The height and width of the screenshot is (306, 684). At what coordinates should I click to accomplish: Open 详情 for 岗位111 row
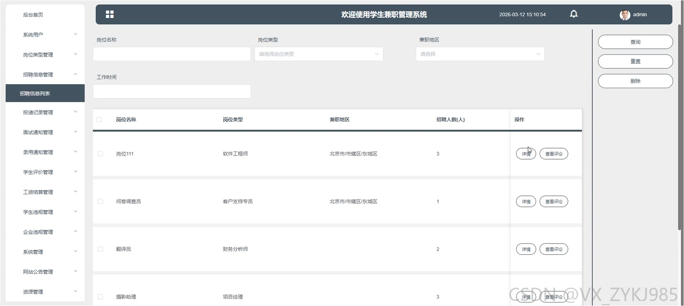click(526, 154)
